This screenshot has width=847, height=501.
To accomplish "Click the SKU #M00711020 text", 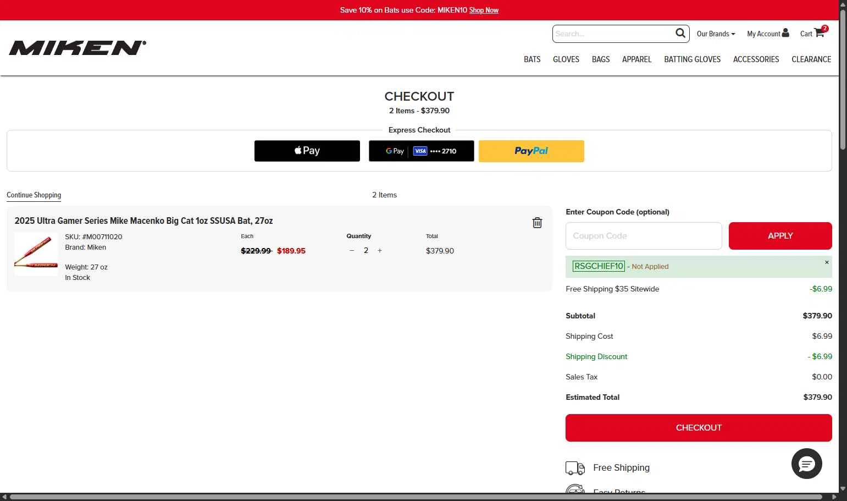I will point(93,237).
